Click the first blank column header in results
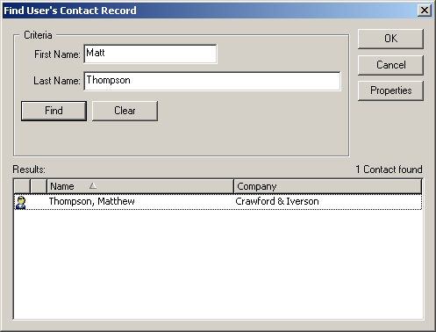This screenshot has height=332, width=436. (x=22, y=186)
